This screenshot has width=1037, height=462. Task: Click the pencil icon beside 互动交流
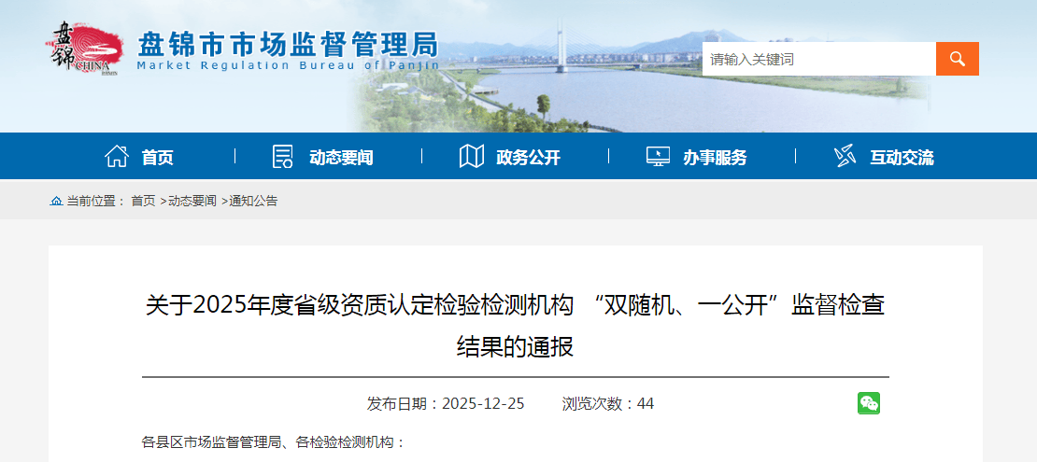tap(845, 157)
